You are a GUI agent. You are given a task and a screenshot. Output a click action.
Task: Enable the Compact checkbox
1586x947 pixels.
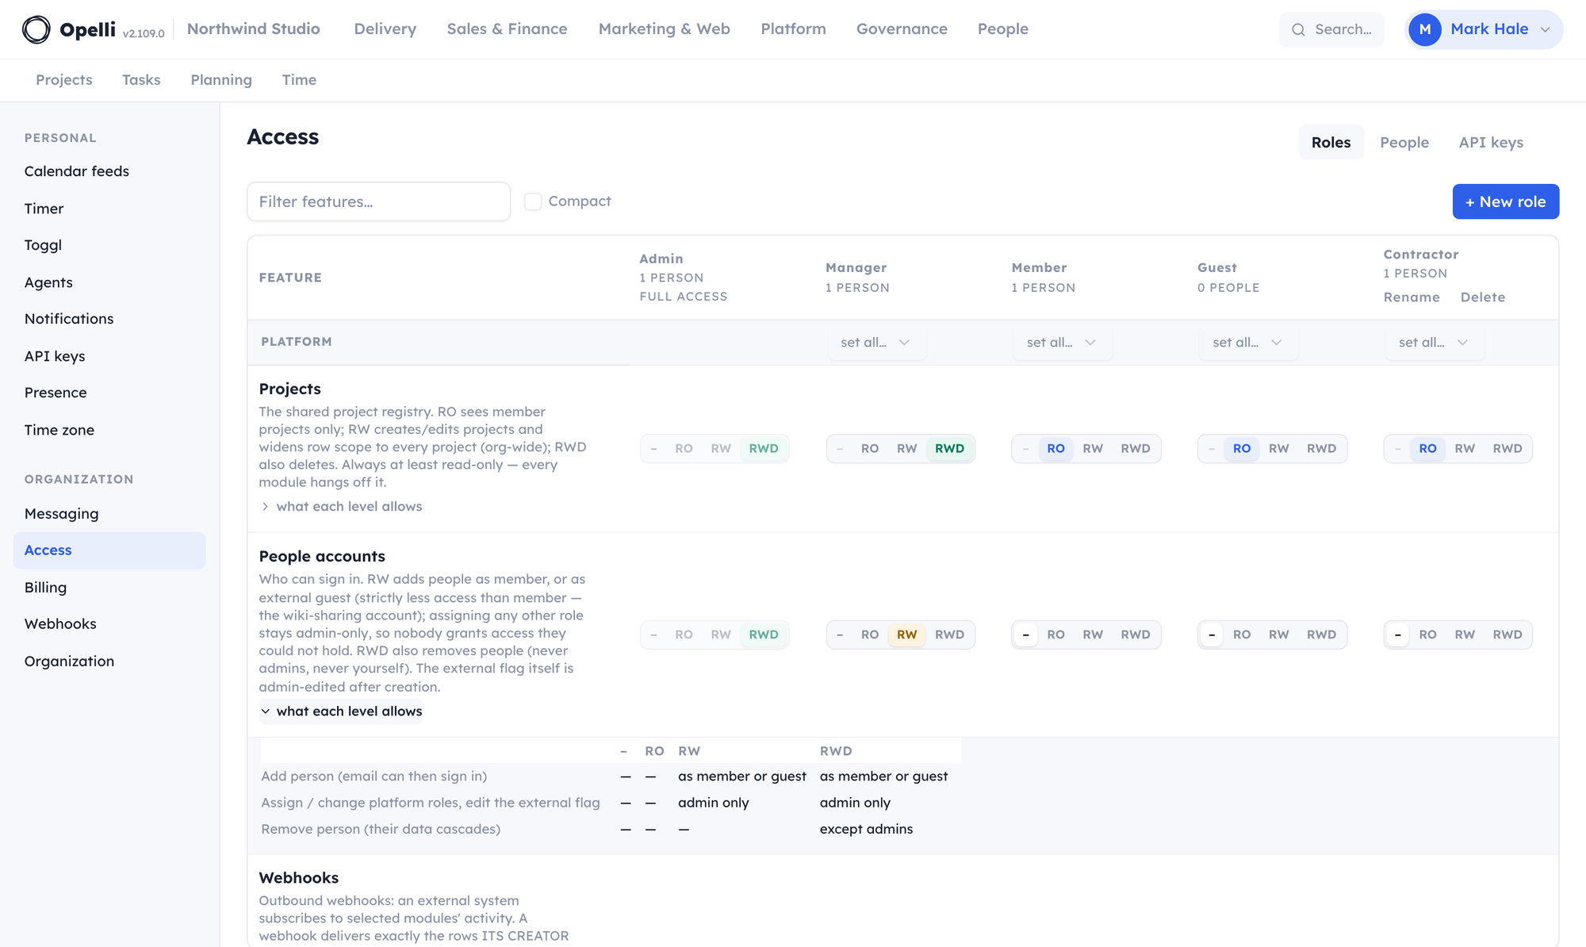pyautogui.click(x=533, y=201)
